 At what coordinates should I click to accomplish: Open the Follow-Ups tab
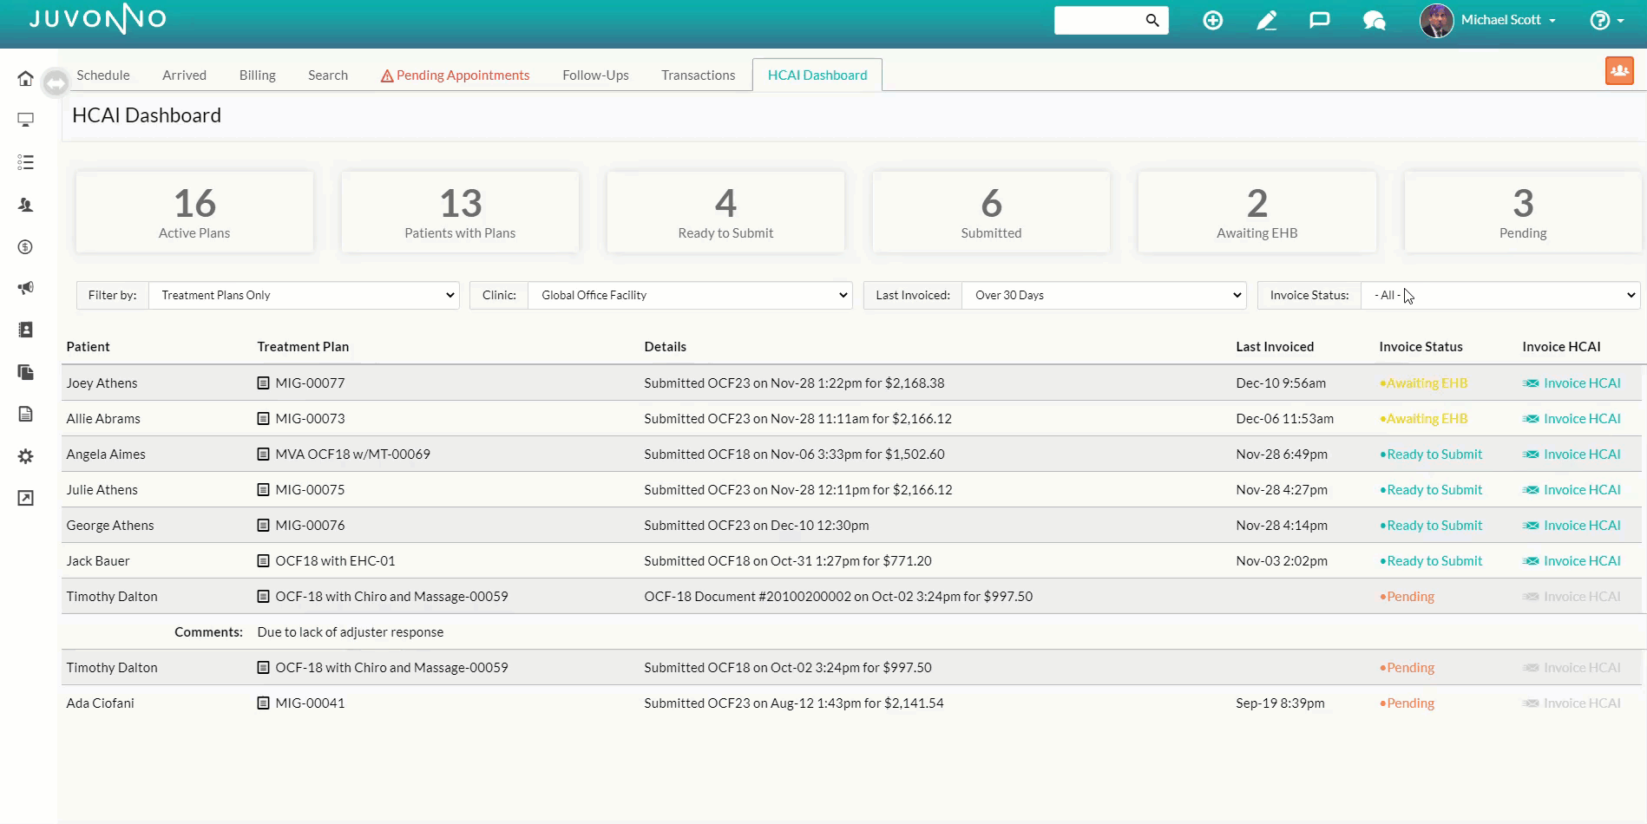pos(595,75)
